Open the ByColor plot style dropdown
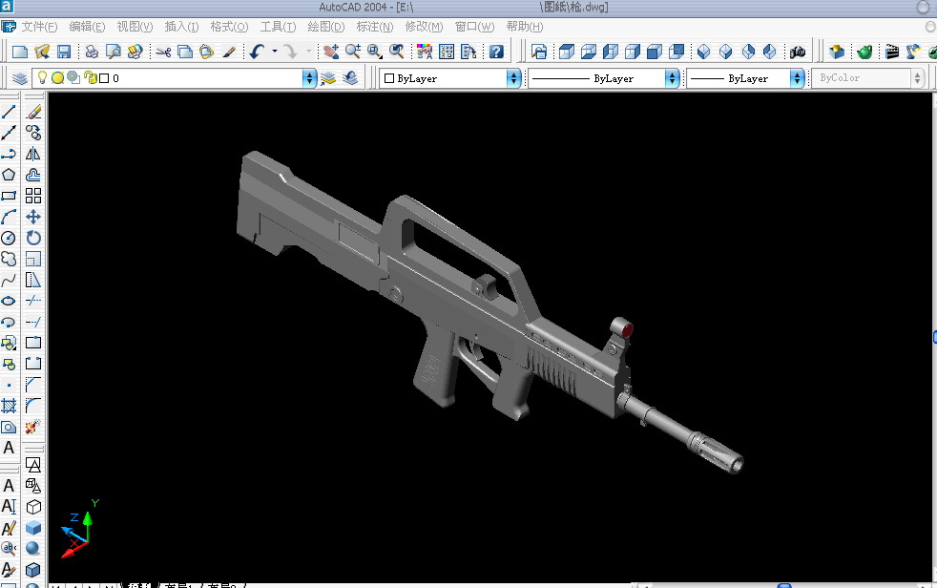The image size is (937, 588). point(918,78)
